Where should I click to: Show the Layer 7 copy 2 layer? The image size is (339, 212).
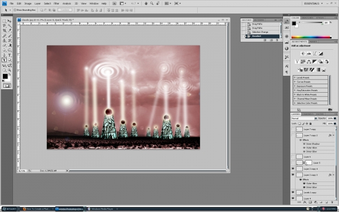coord(293,135)
